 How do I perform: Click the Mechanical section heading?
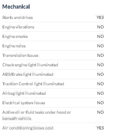coord(16,7)
